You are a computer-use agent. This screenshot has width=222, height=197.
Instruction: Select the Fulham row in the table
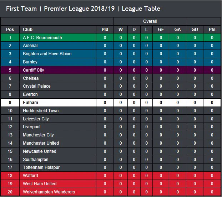point(111,103)
